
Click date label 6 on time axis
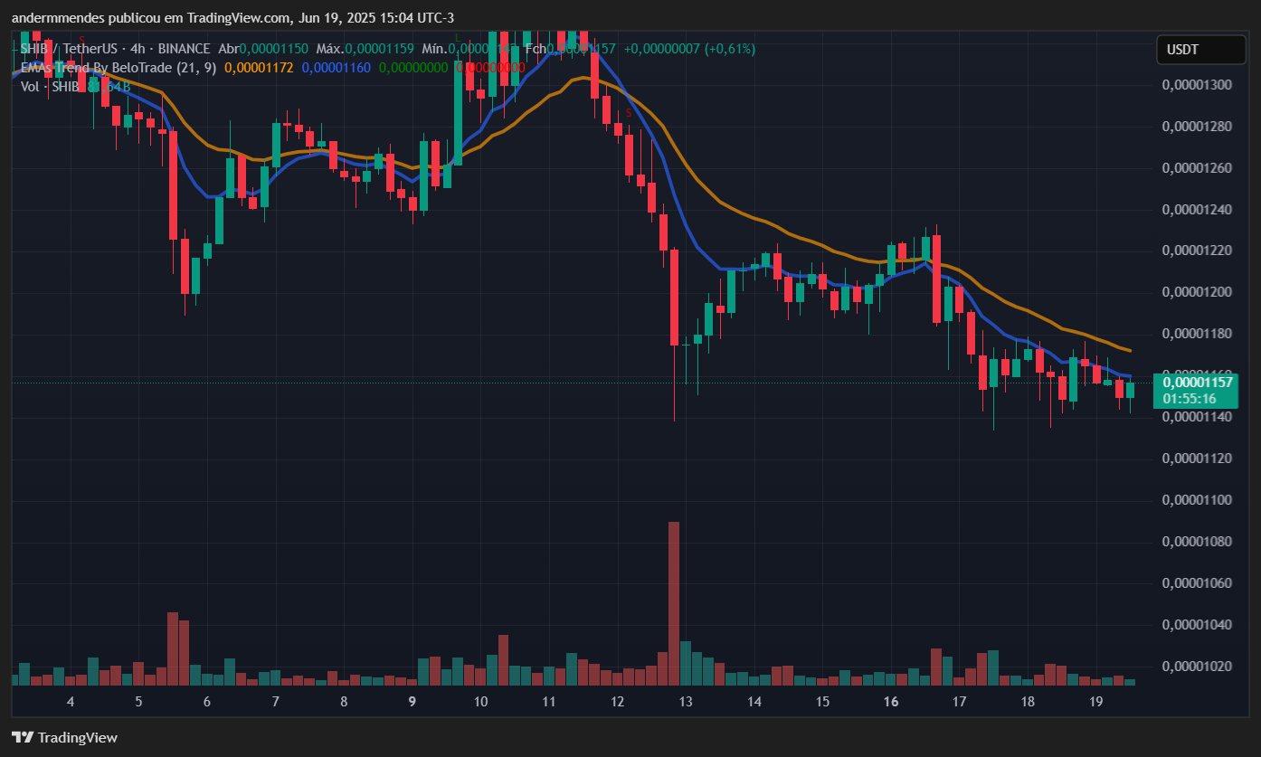[x=207, y=702]
